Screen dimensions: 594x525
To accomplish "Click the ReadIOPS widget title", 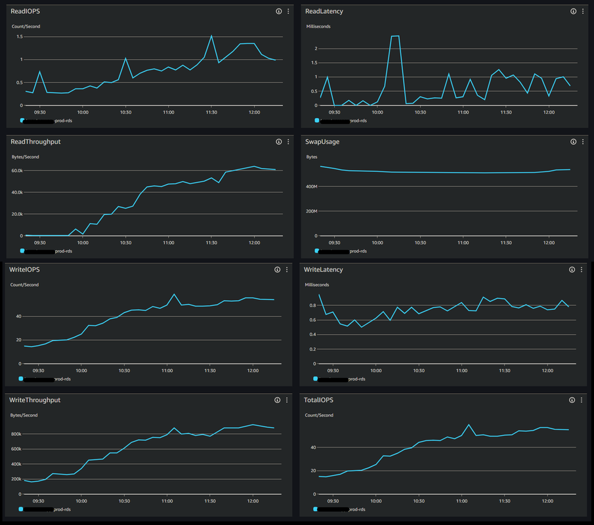I will pyautogui.click(x=25, y=11).
